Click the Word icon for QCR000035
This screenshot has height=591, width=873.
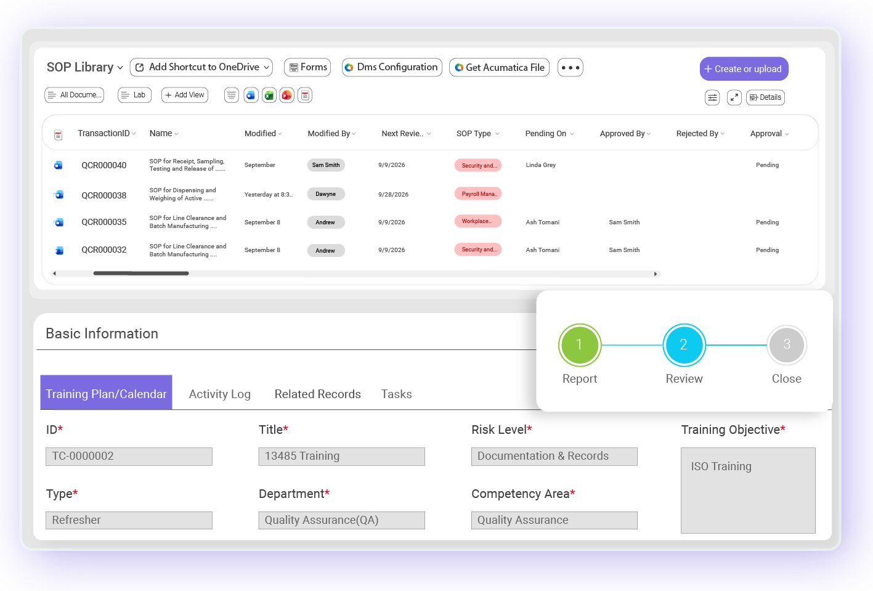click(59, 222)
